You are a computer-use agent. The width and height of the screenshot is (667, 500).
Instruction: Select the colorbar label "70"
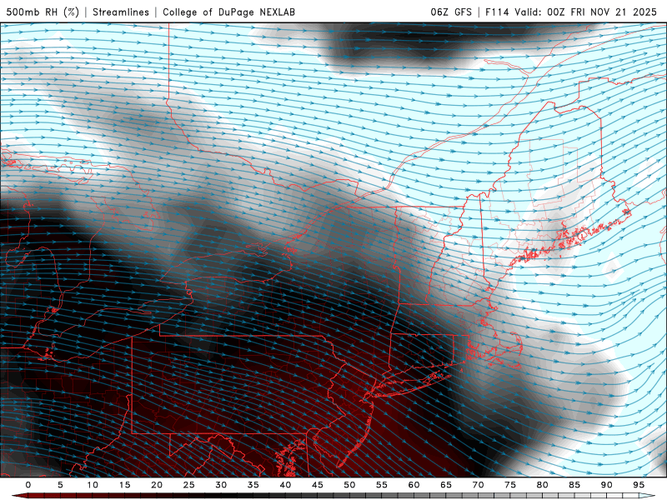pos(478,485)
